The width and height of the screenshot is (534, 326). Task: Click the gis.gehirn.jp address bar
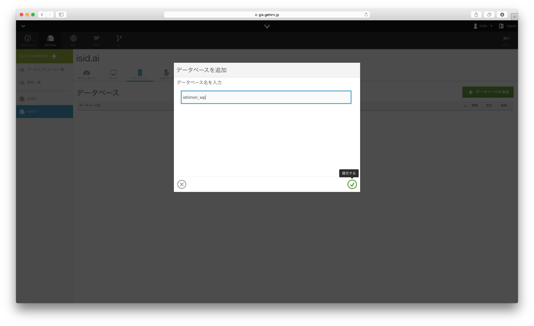(x=267, y=15)
